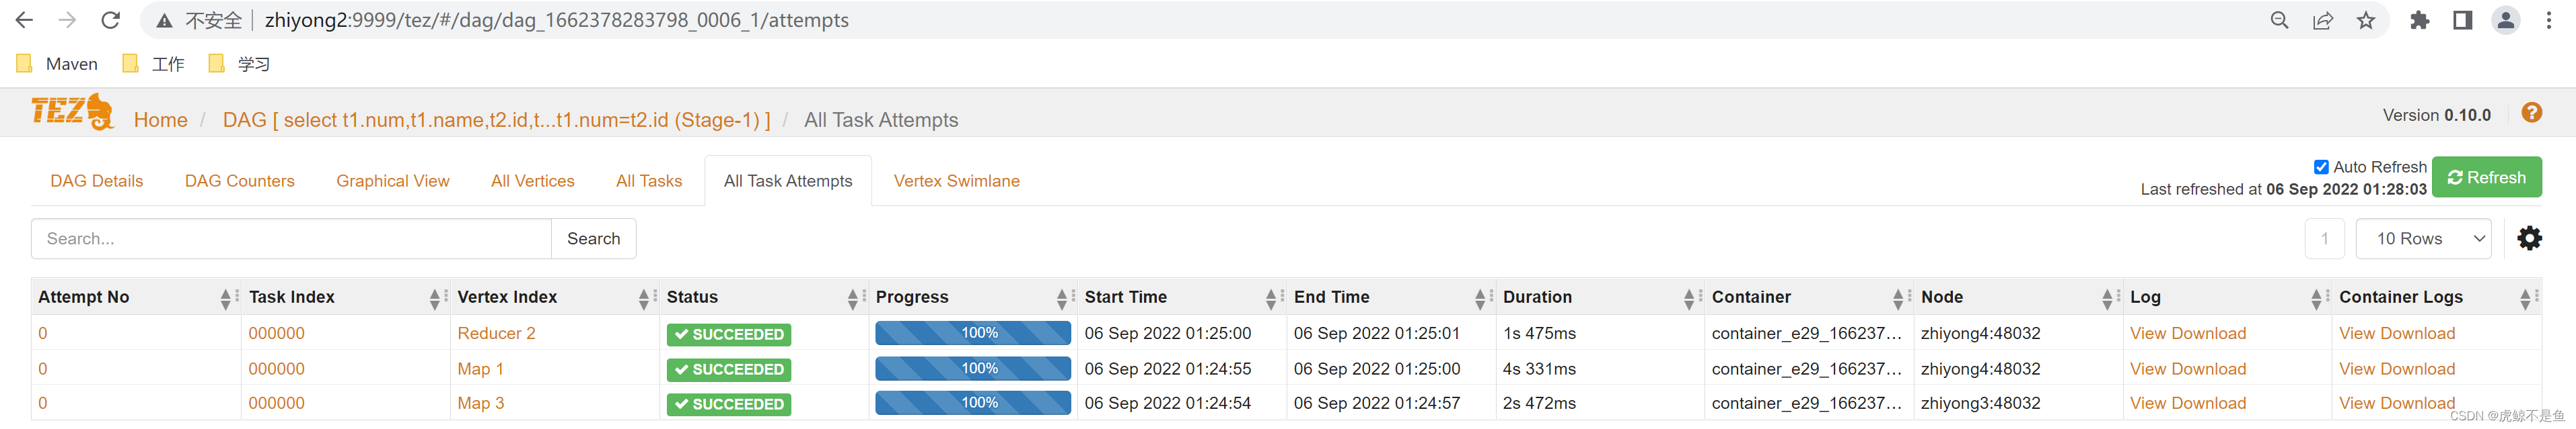Image resolution: width=2576 pixels, height=429 pixels.
Task: Open the Reducer 2 vertex link
Action: 496,333
